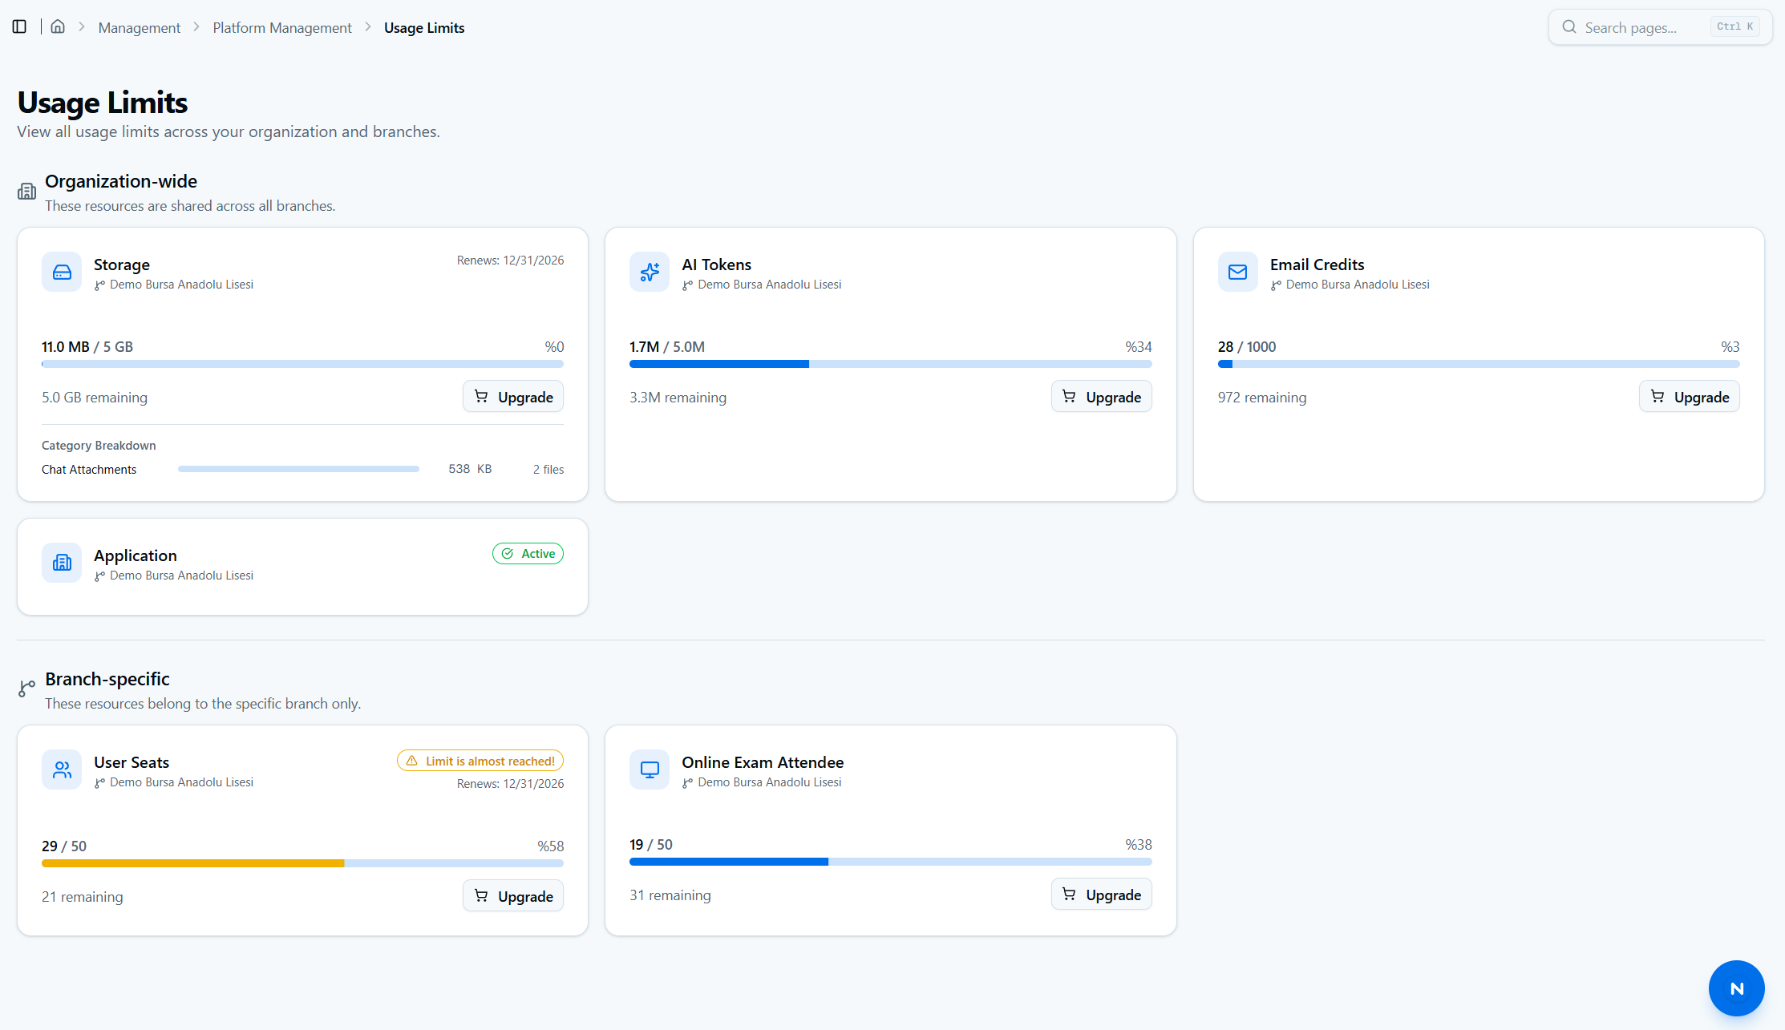Click the User Seats yellow progress bar
The width and height of the screenshot is (1785, 1030).
coord(302,863)
